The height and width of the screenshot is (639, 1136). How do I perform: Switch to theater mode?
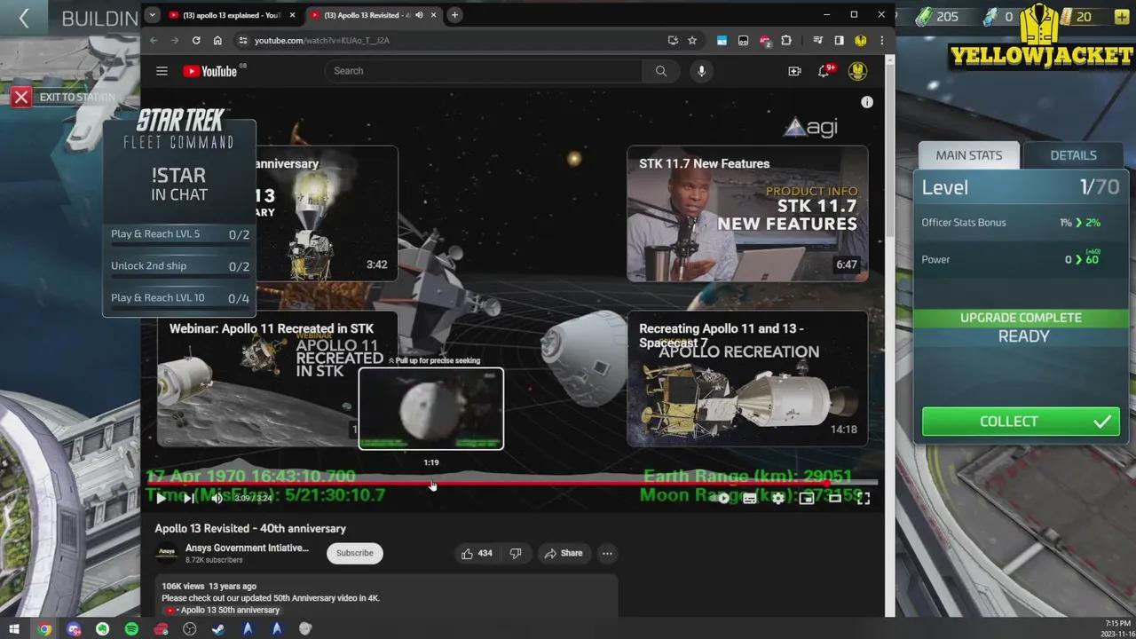coord(835,498)
